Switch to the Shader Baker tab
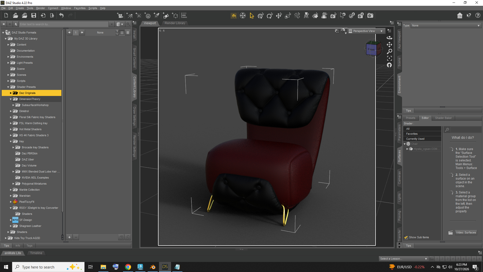The image size is (483, 272). click(443, 118)
